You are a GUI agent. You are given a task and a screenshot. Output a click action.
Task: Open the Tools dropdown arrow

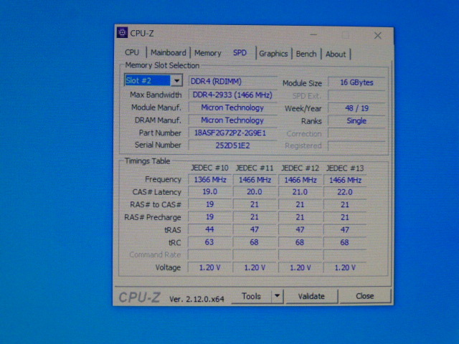point(277,296)
